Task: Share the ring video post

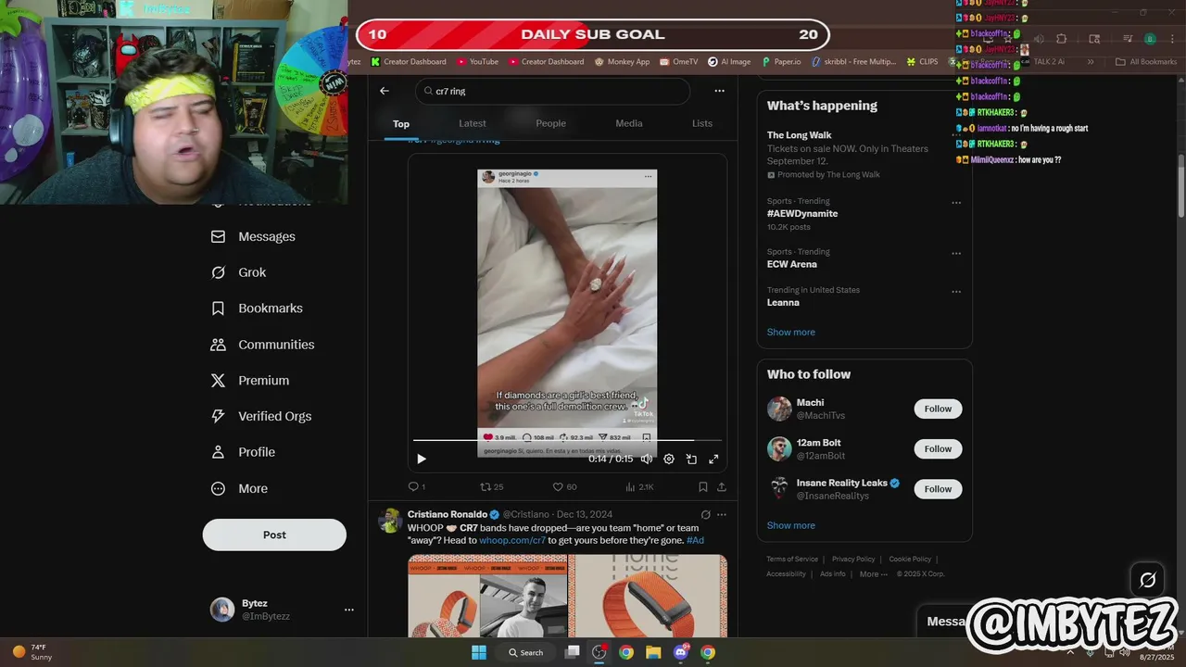Action: (722, 486)
